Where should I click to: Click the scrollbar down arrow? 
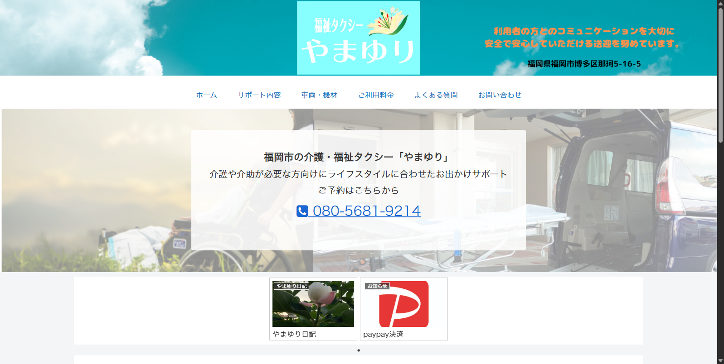[720, 360]
